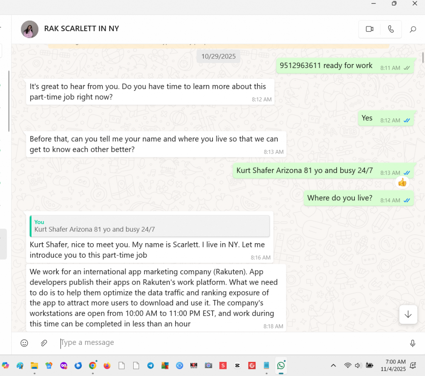
Task: Start a voice call in chat header
Action: click(391, 29)
